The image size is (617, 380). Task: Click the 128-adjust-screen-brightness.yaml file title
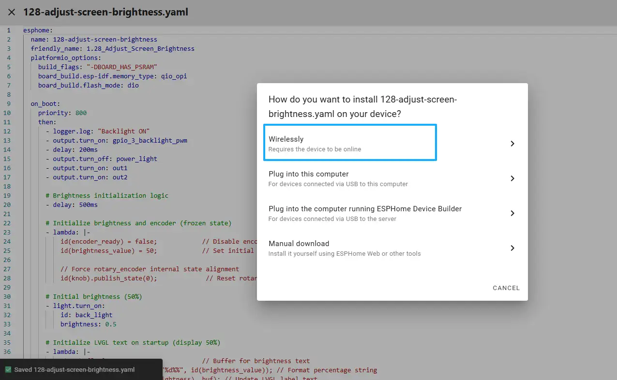click(105, 12)
